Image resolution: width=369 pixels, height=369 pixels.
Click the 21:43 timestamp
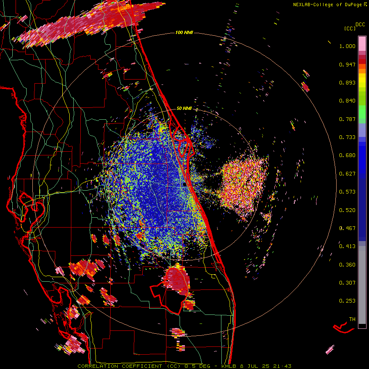click(282, 366)
